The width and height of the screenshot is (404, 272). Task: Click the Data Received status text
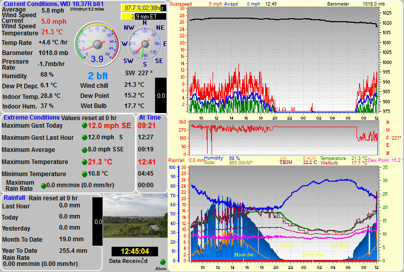tap(128, 261)
